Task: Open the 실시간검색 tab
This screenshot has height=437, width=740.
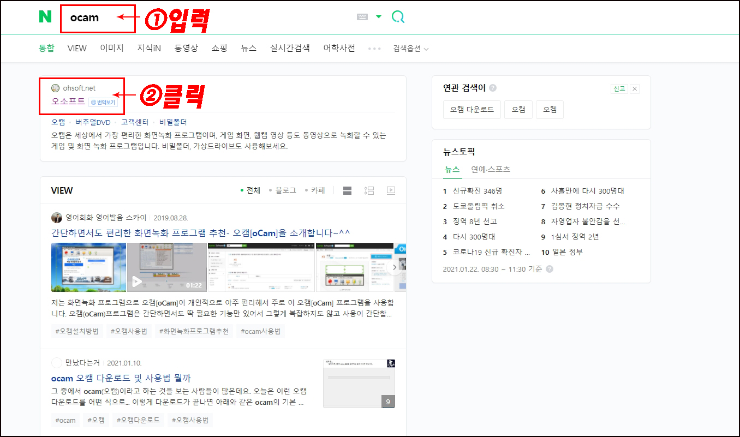Action: (290, 48)
